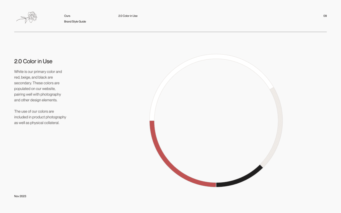Click the paragraph starting "White is our primary"
This screenshot has height=213, width=341.
[x=38, y=86]
